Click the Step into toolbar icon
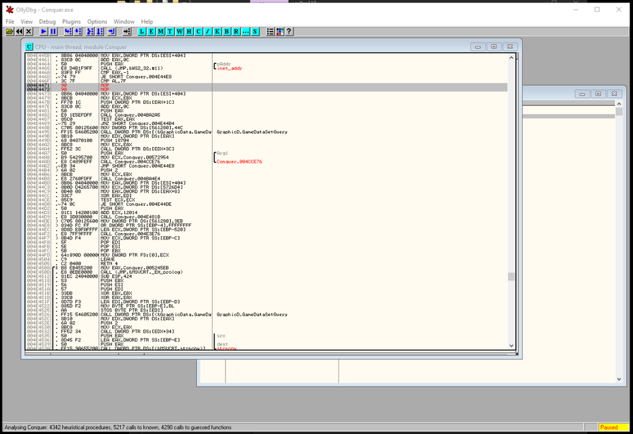633x434 pixels. [68, 31]
